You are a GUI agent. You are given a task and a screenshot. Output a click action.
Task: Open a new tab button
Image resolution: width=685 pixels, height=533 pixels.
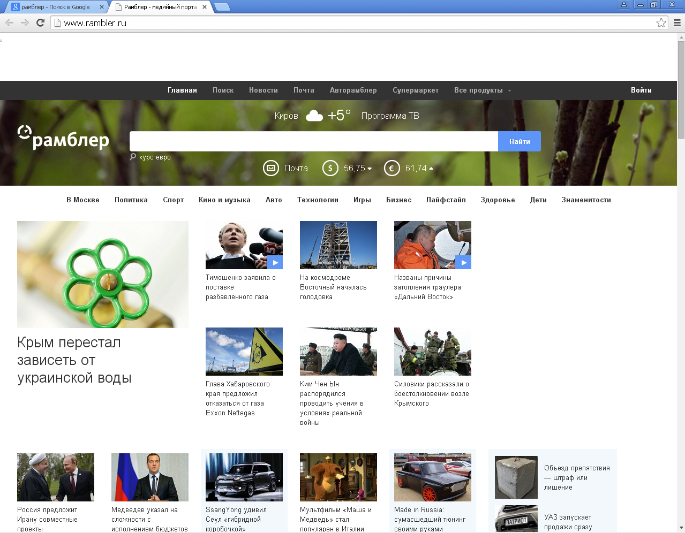tap(222, 7)
